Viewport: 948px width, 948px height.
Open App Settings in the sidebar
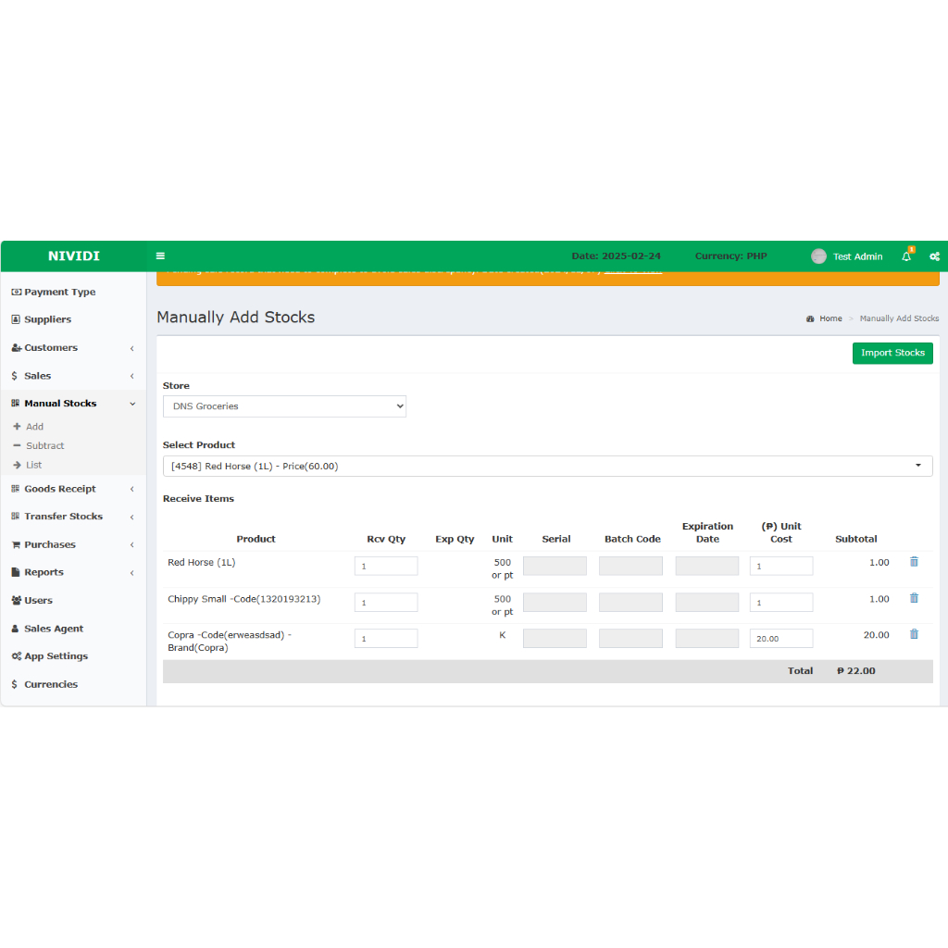point(56,656)
